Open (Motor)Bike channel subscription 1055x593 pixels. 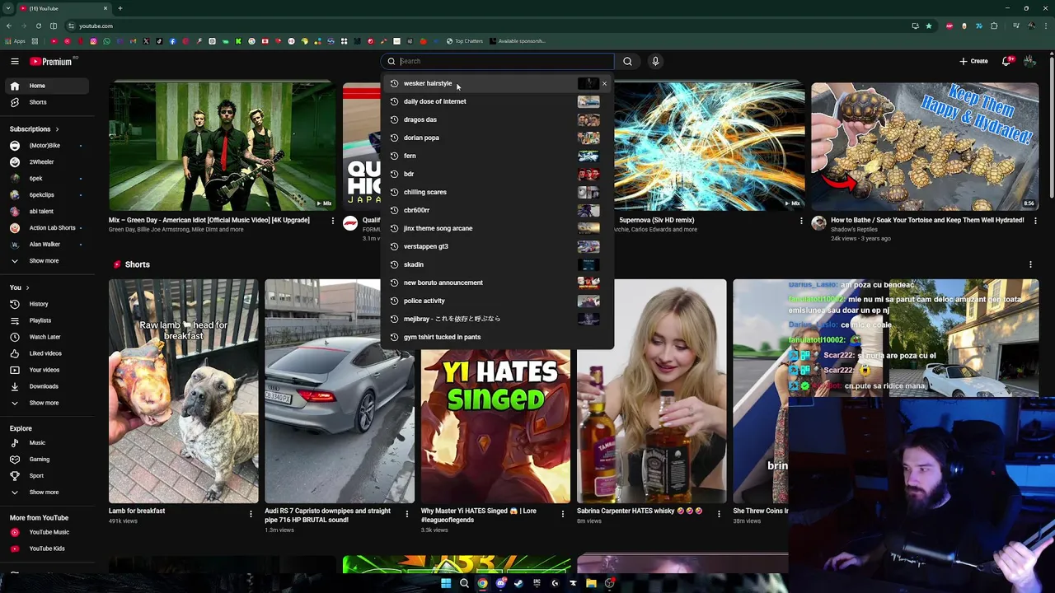click(48, 146)
